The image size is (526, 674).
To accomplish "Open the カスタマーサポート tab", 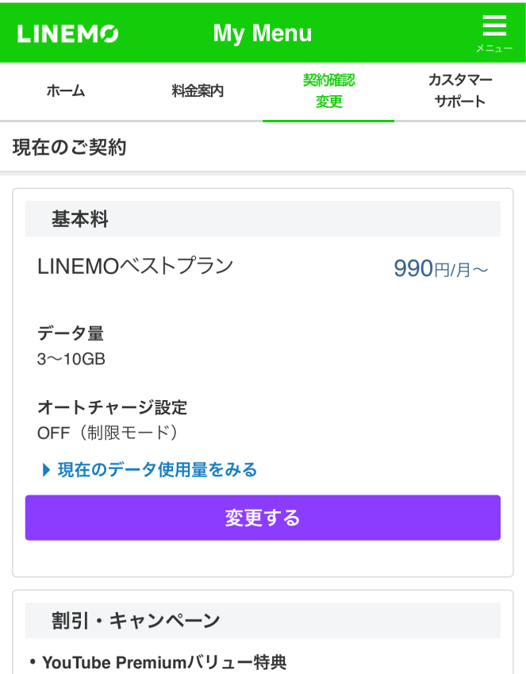I will click(x=460, y=89).
